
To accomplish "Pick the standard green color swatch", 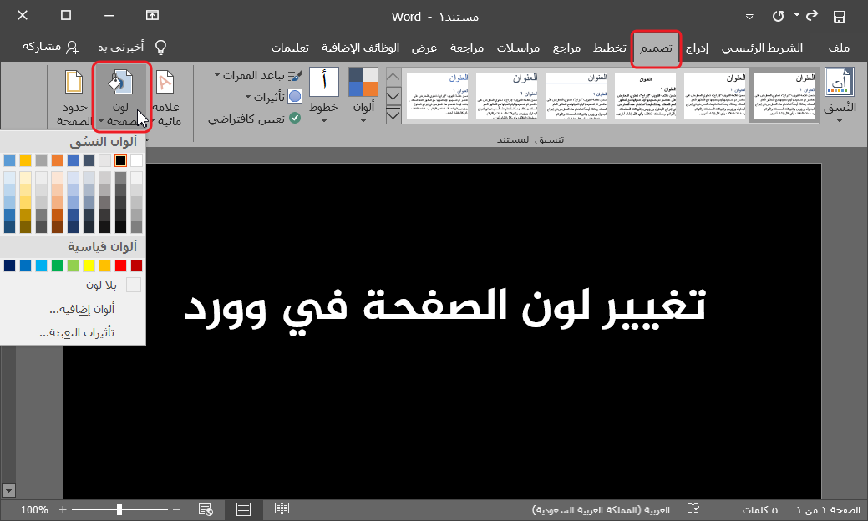I will [x=57, y=266].
